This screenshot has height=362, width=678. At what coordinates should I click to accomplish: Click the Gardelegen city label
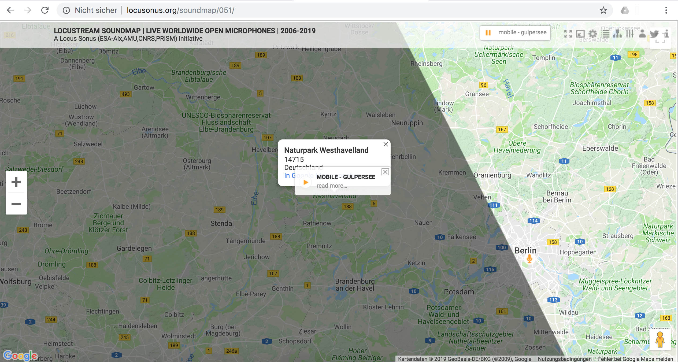tap(134, 248)
